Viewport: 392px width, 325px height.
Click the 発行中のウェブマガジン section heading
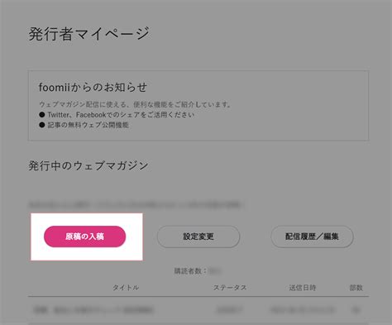tap(88, 165)
